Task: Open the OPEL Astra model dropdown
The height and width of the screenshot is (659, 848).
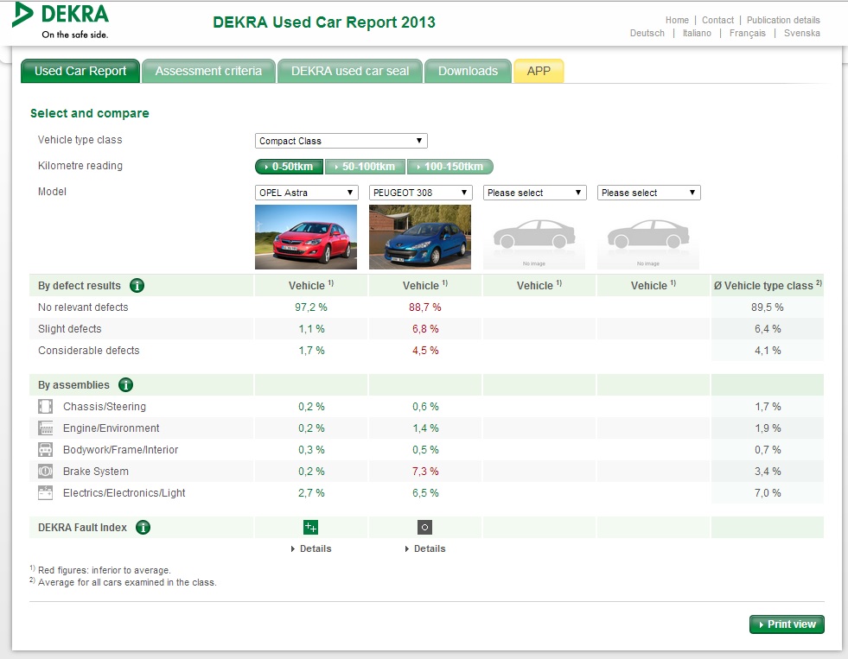Action: click(306, 193)
